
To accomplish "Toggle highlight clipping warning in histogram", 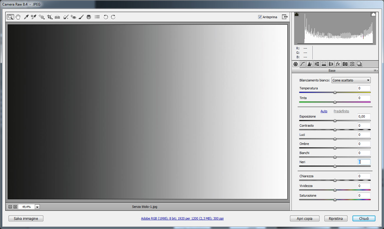I will [373, 14].
